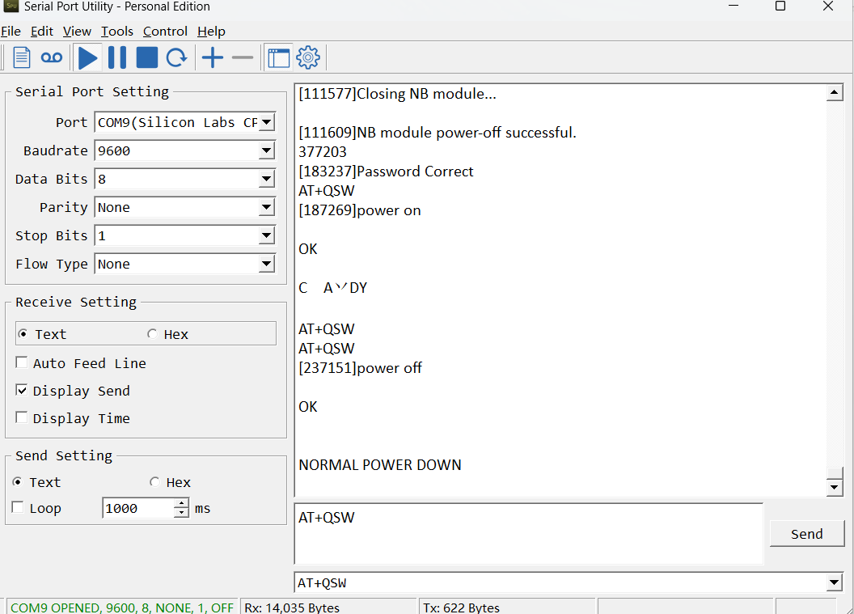Click the plus (add) toolbar icon
This screenshot has height=614, width=854.
(213, 57)
